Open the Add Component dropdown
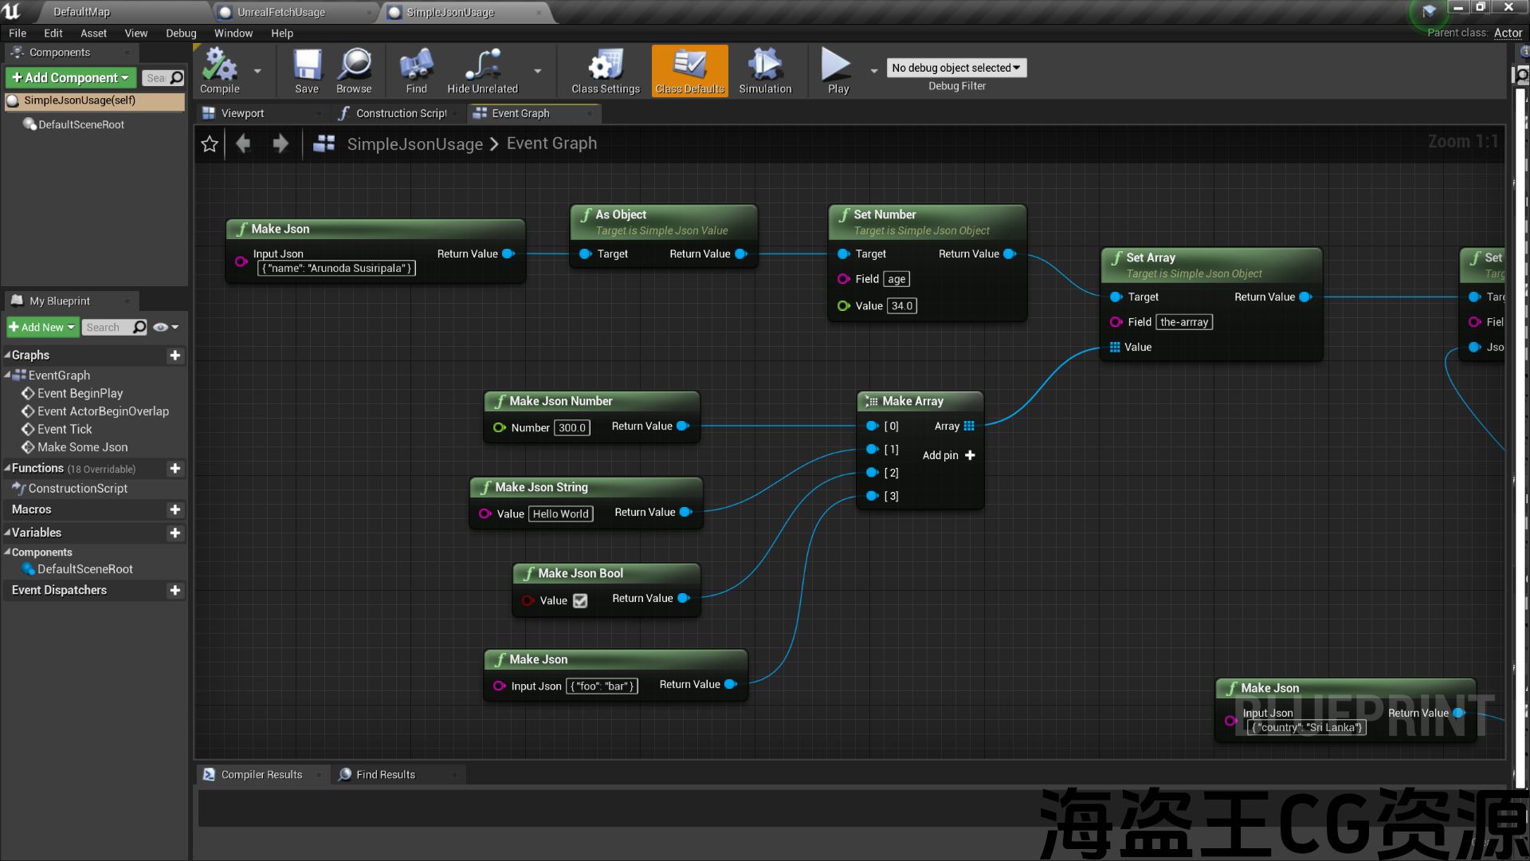1530x861 pixels. 71,77
